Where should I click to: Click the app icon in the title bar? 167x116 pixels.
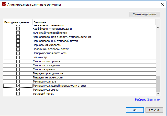pos(4,4)
